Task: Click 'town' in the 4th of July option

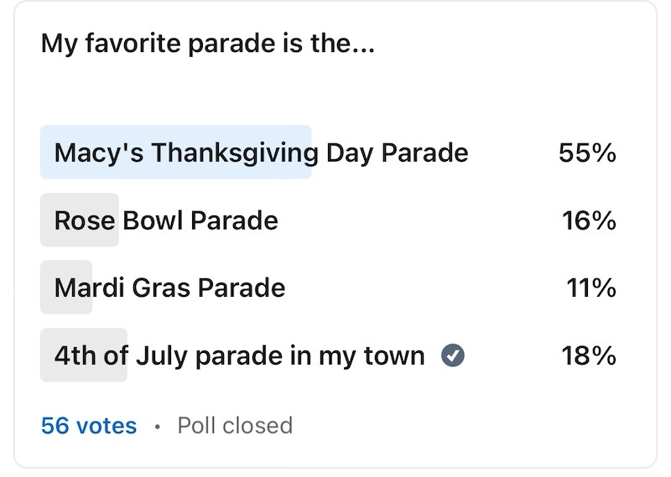Action: pyautogui.click(x=394, y=356)
